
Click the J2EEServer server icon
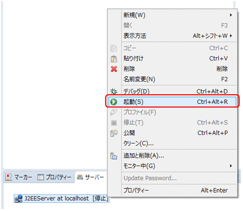point(18,198)
